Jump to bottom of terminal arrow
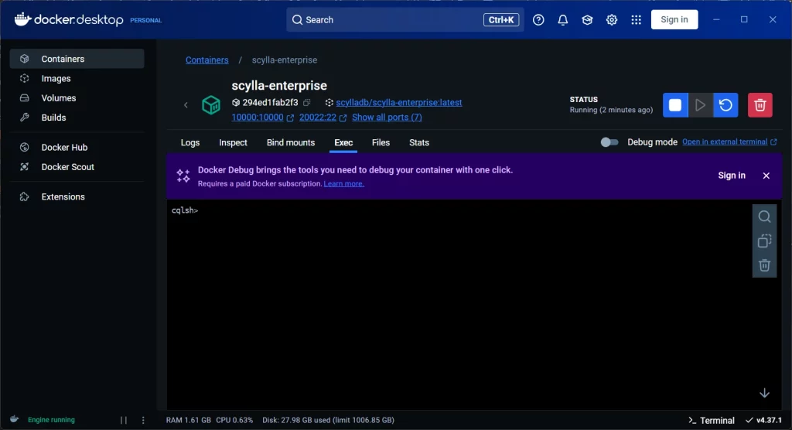Viewport: 792px width, 430px height. pos(764,393)
